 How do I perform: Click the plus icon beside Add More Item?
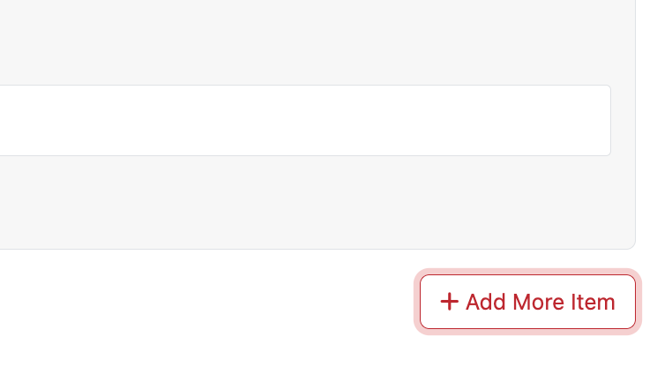coord(450,302)
